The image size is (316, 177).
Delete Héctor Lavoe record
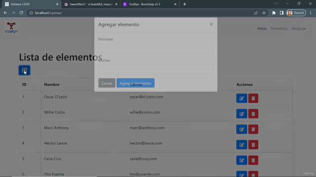click(x=253, y=145)
